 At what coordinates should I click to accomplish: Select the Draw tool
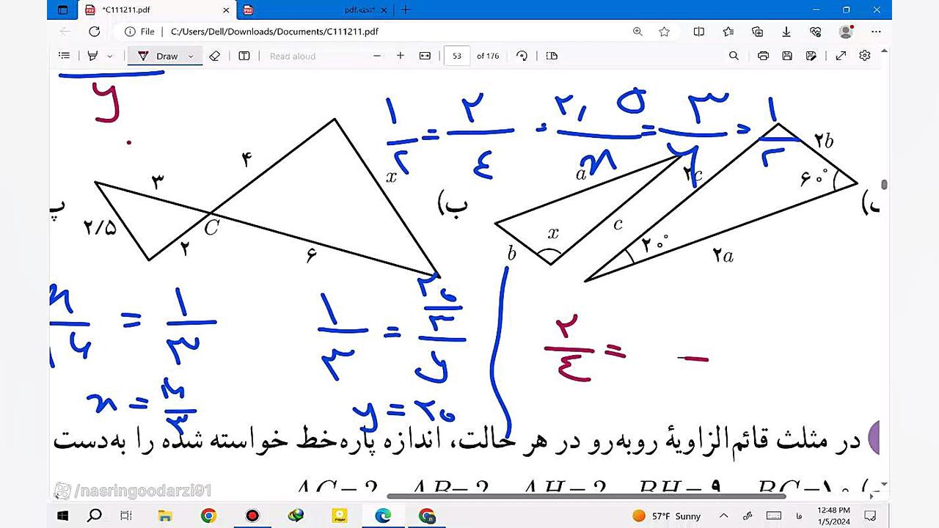tap(158, 56)
